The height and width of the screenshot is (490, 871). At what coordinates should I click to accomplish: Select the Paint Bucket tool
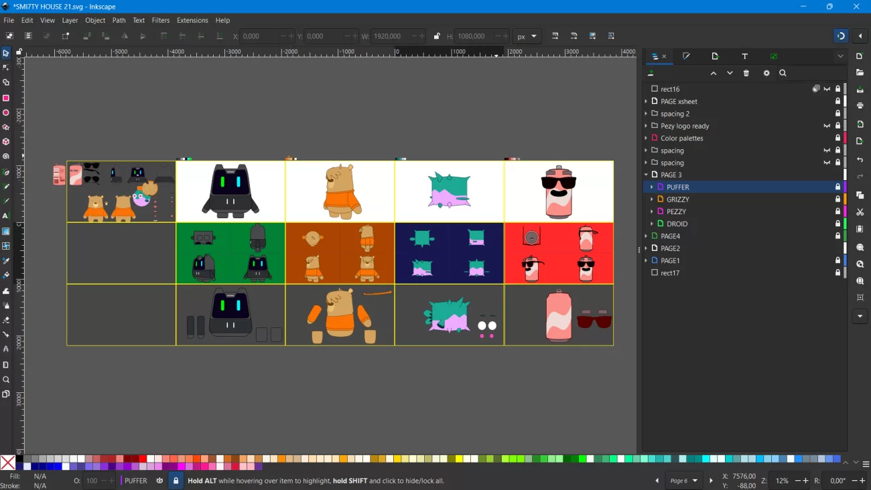[6, 275]
